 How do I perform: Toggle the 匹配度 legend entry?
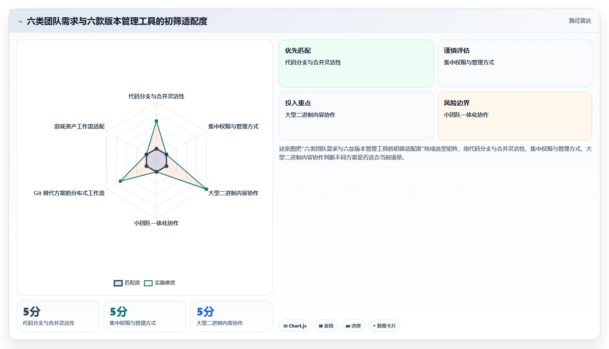(127, 283)
